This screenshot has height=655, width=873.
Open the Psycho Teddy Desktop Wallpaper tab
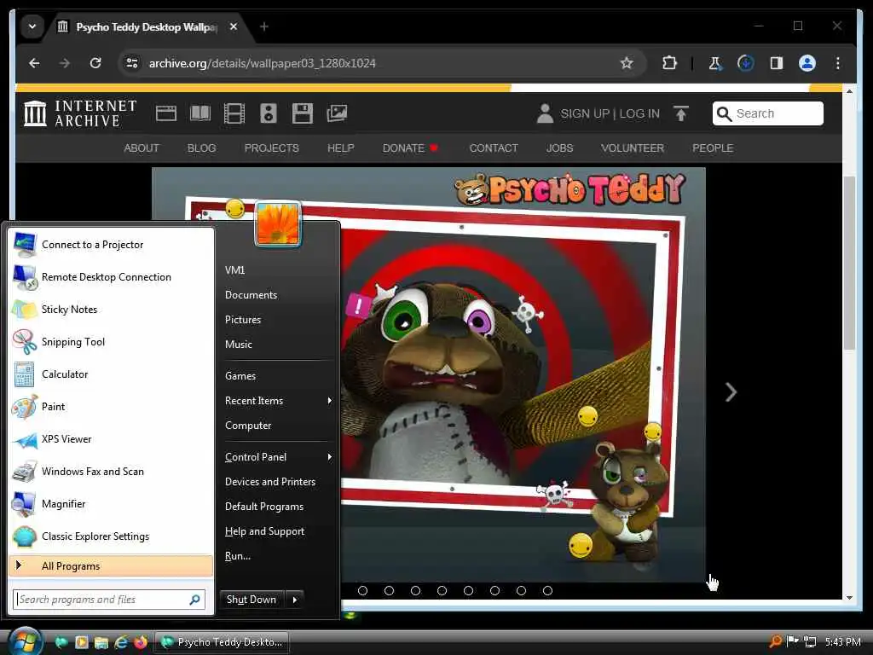pos(148,26)
